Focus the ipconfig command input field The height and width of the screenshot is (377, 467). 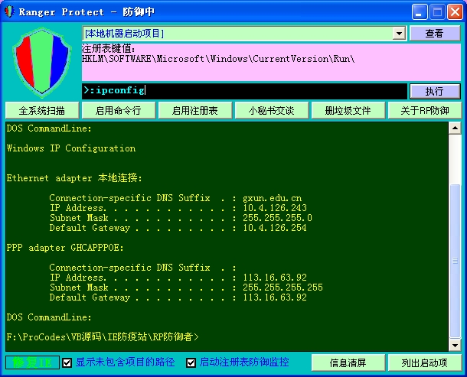[x=244, y=91]
